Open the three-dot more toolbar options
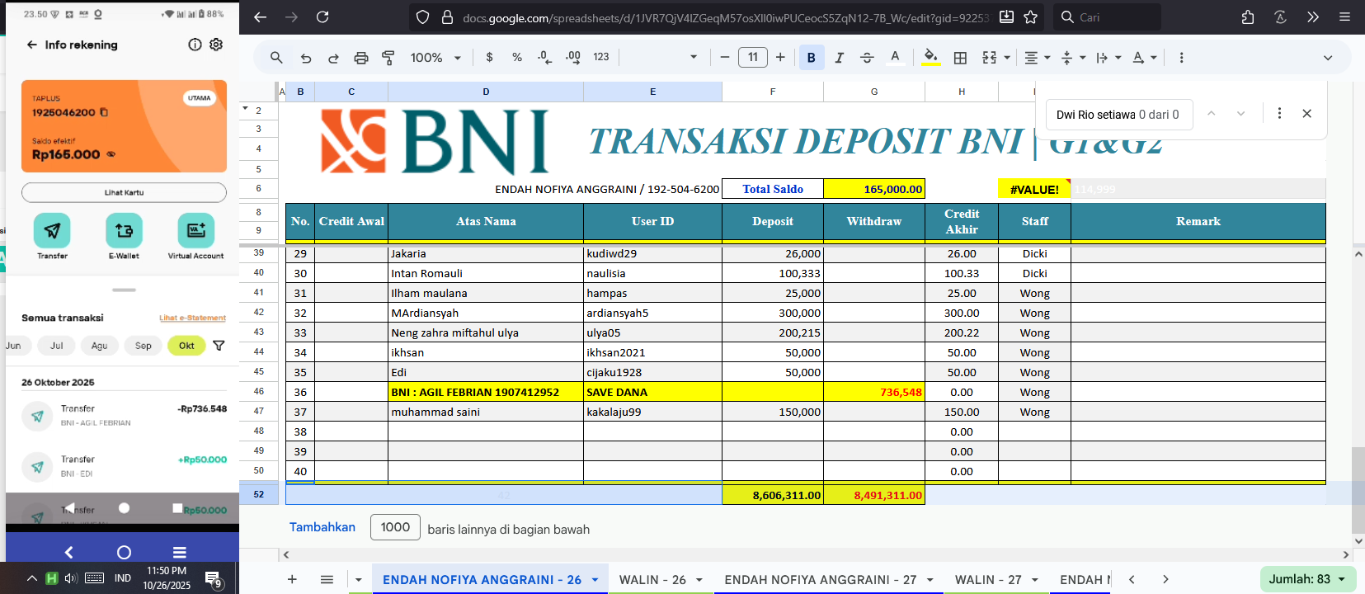This screenshot has width=1365, height=594. [1181, 58]
